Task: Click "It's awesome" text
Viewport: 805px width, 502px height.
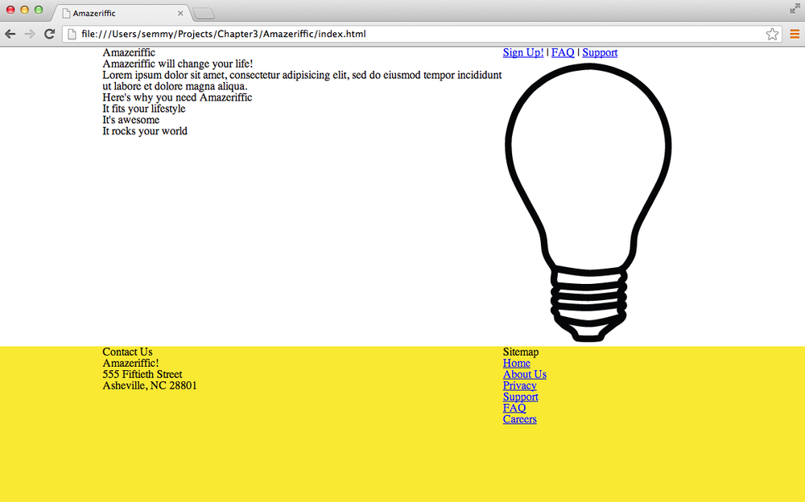Action: (x=131, y=120)
